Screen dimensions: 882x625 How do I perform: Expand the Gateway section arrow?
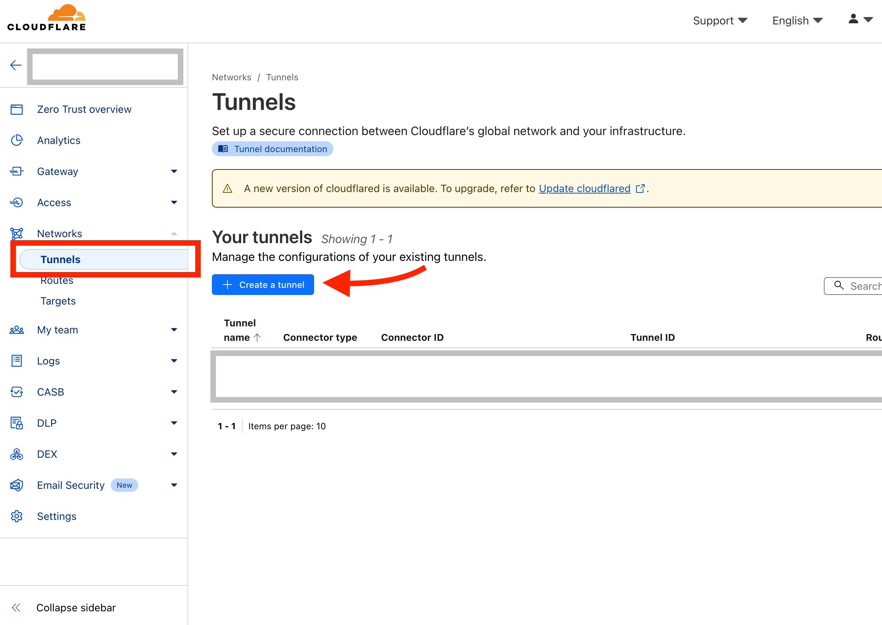tap(174, 171)
